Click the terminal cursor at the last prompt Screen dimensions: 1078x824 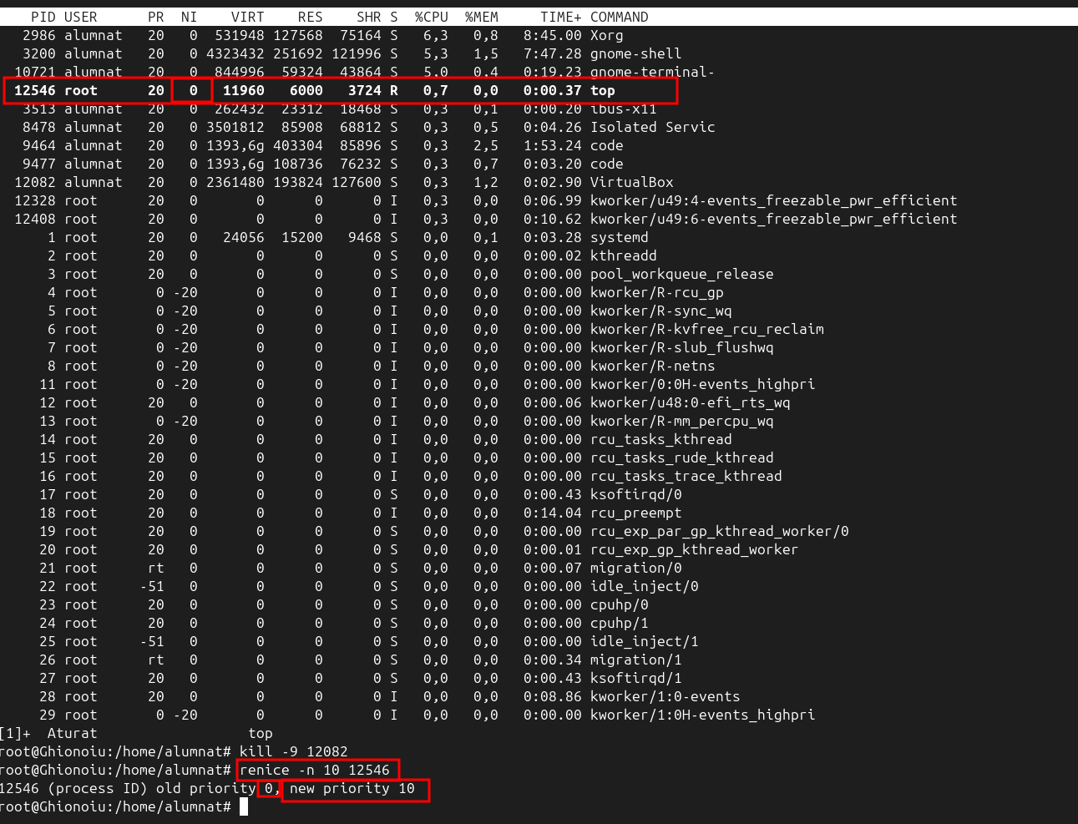click(244, 806)
